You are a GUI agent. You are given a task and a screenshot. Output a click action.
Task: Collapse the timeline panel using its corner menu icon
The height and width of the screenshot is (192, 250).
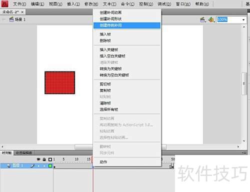pyautogui.click(x=244, y=152)
